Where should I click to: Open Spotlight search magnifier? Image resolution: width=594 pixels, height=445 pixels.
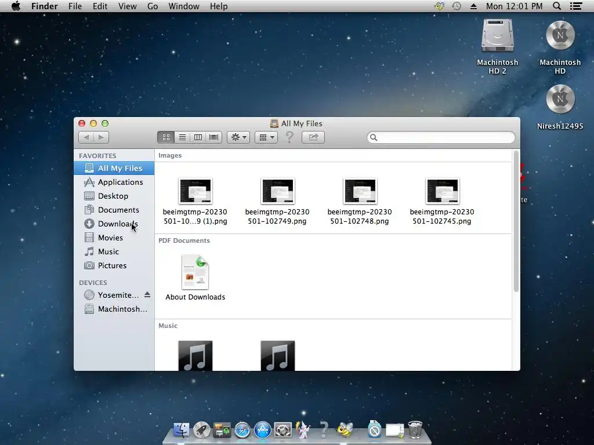556,6
